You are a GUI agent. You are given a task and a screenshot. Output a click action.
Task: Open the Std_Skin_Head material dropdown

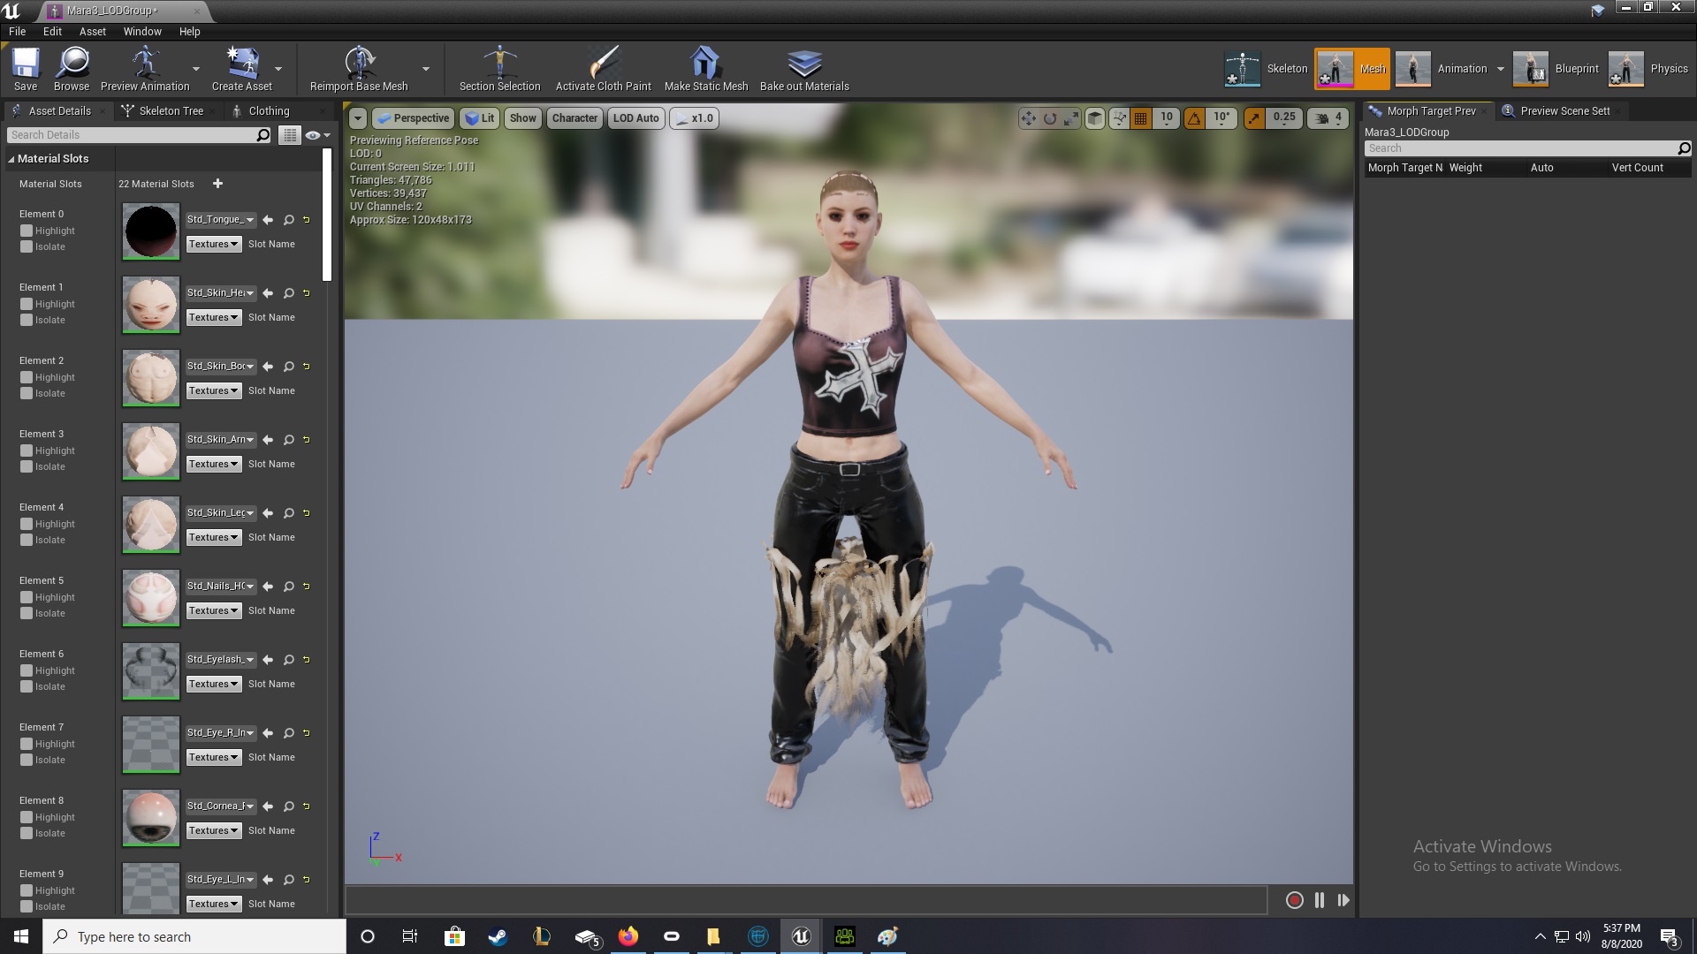(x=221, y=293)
